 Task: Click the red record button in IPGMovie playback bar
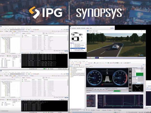pyautogui.click(x=90, y=58)
